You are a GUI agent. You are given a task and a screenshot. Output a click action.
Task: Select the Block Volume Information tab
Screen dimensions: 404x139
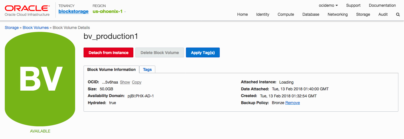[111, 69]
